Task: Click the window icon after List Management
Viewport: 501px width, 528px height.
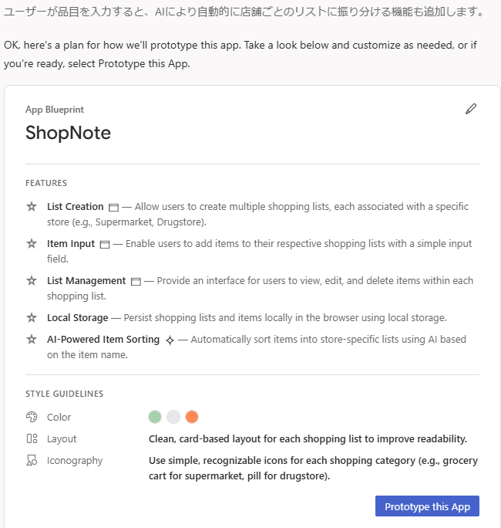Action: click(136, 282)
